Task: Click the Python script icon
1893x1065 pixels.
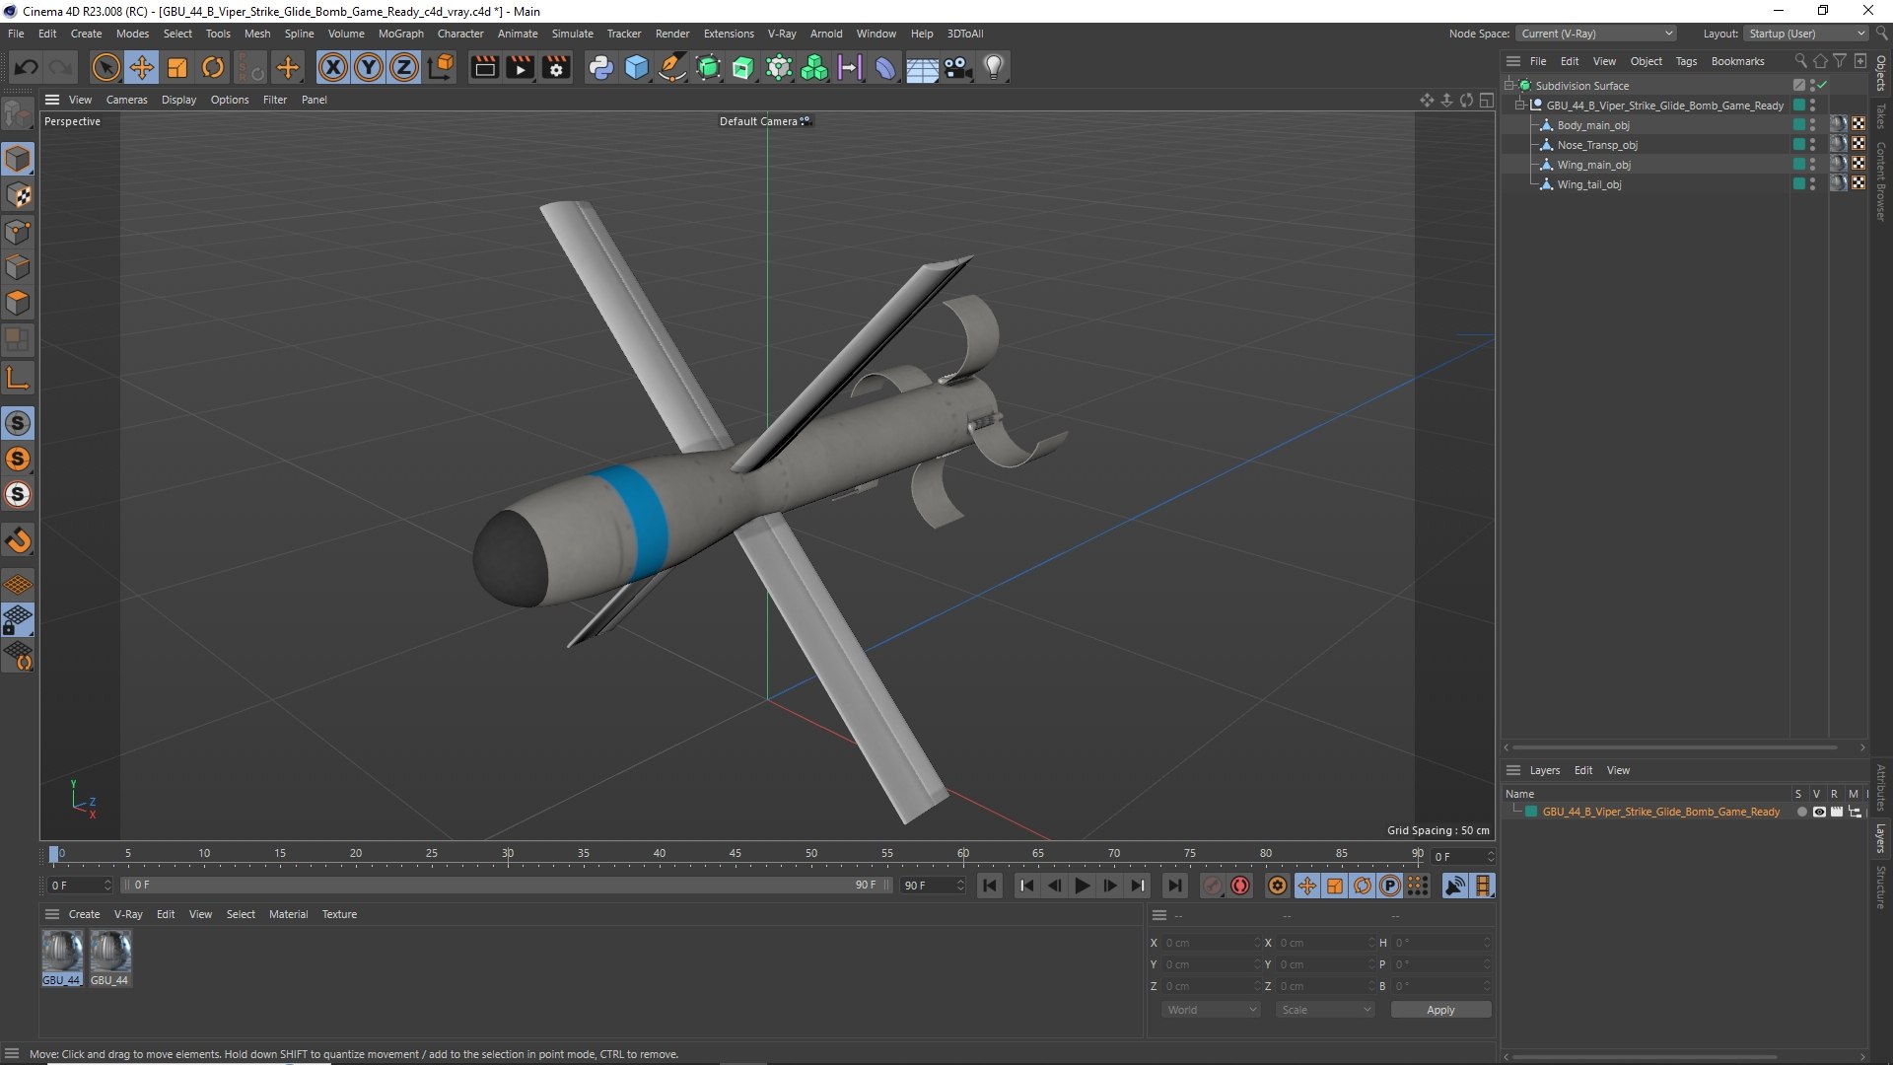Action: point(600,67)
